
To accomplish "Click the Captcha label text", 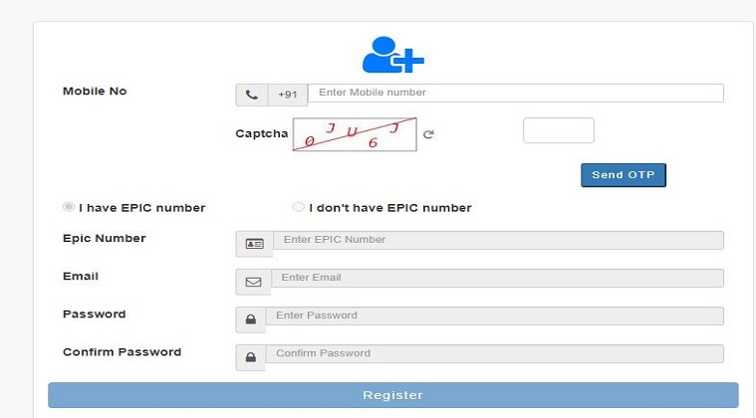I will (261, 133).
